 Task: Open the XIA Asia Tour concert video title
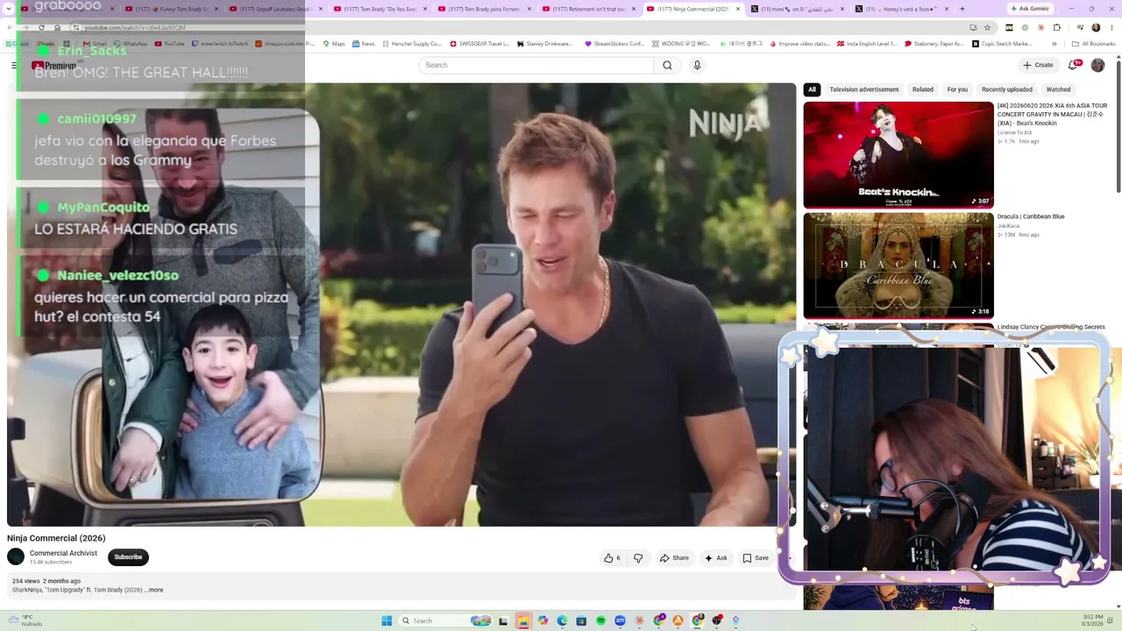tap(1052, 114)
